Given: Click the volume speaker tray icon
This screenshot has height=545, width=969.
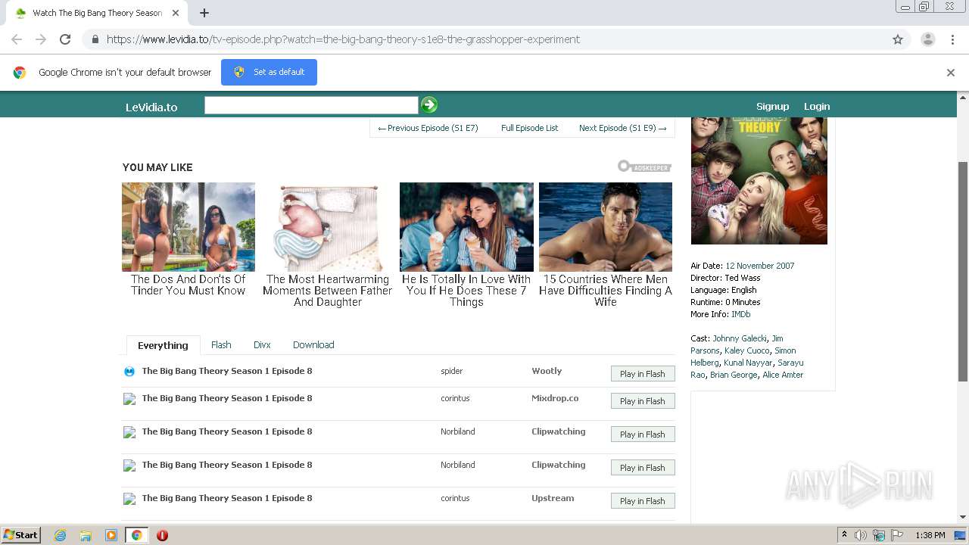Looking at the screenshot, I should point(861,535).
